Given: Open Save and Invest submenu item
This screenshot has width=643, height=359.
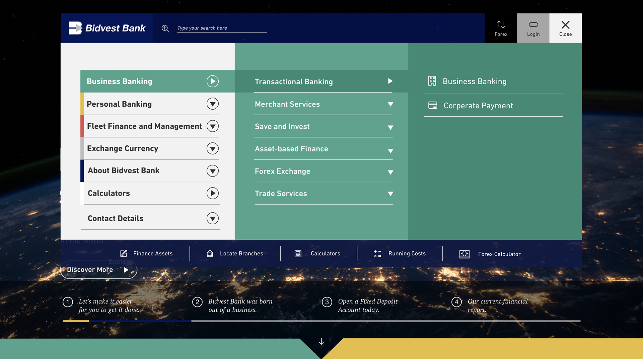Looking at the screenshot, I should tap(282, 126).
